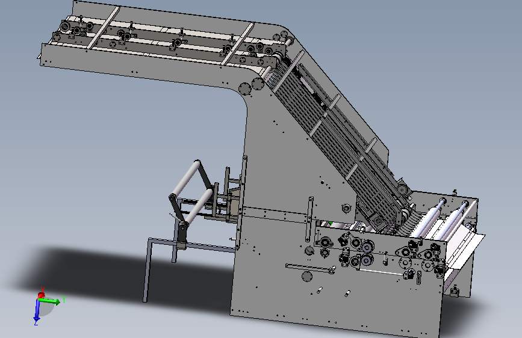Viewport: 522px width, 338px height.
Task: Click the green Y axis arrow of the triad
Action: (50, 301)
